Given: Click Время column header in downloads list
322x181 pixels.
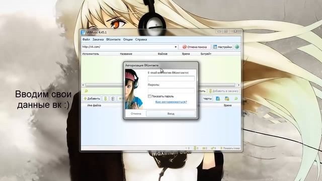Looking at the screenshot, I should tap(227, 105).
